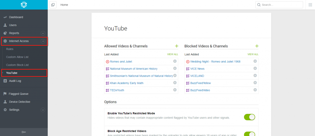315x136 pixels.
Task: Click the Audit Log list icon
Action: (5, 81)
